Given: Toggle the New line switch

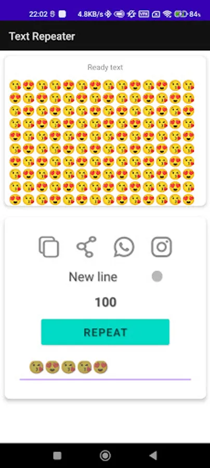Looking at the screenshot, I should point(157,277).
